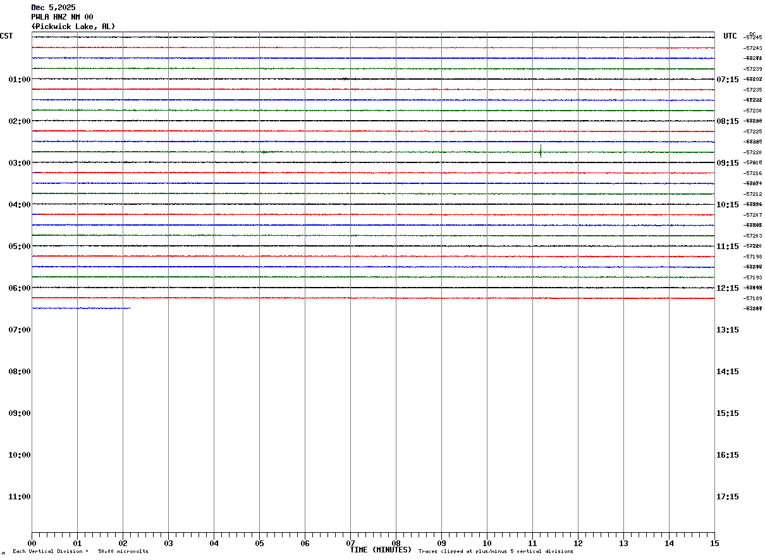Select the 02:00 CST time label
The height and width of the screenshot is (560, 765).
point(20,121)
